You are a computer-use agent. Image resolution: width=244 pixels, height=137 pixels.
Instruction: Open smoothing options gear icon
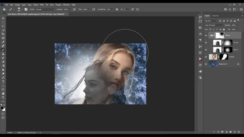117,9
